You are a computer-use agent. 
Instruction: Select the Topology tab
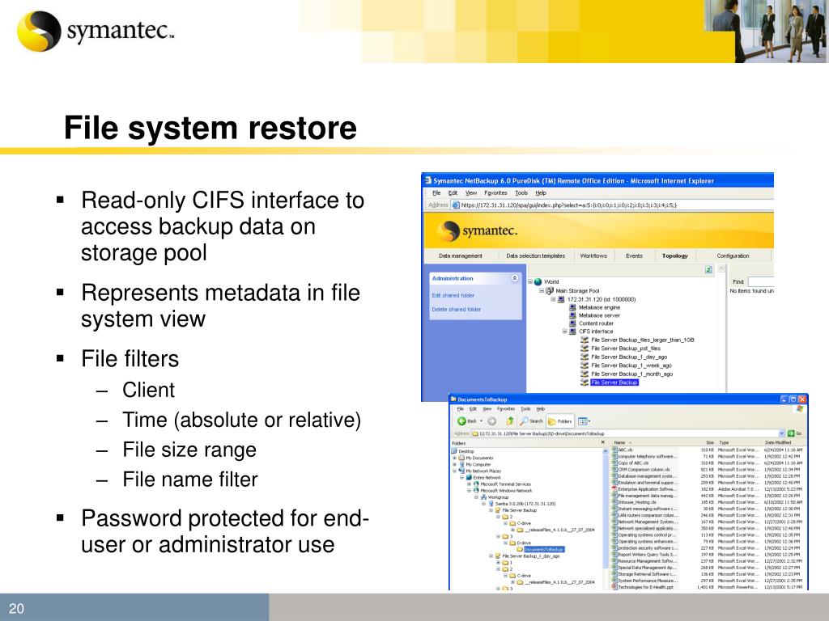674,256
